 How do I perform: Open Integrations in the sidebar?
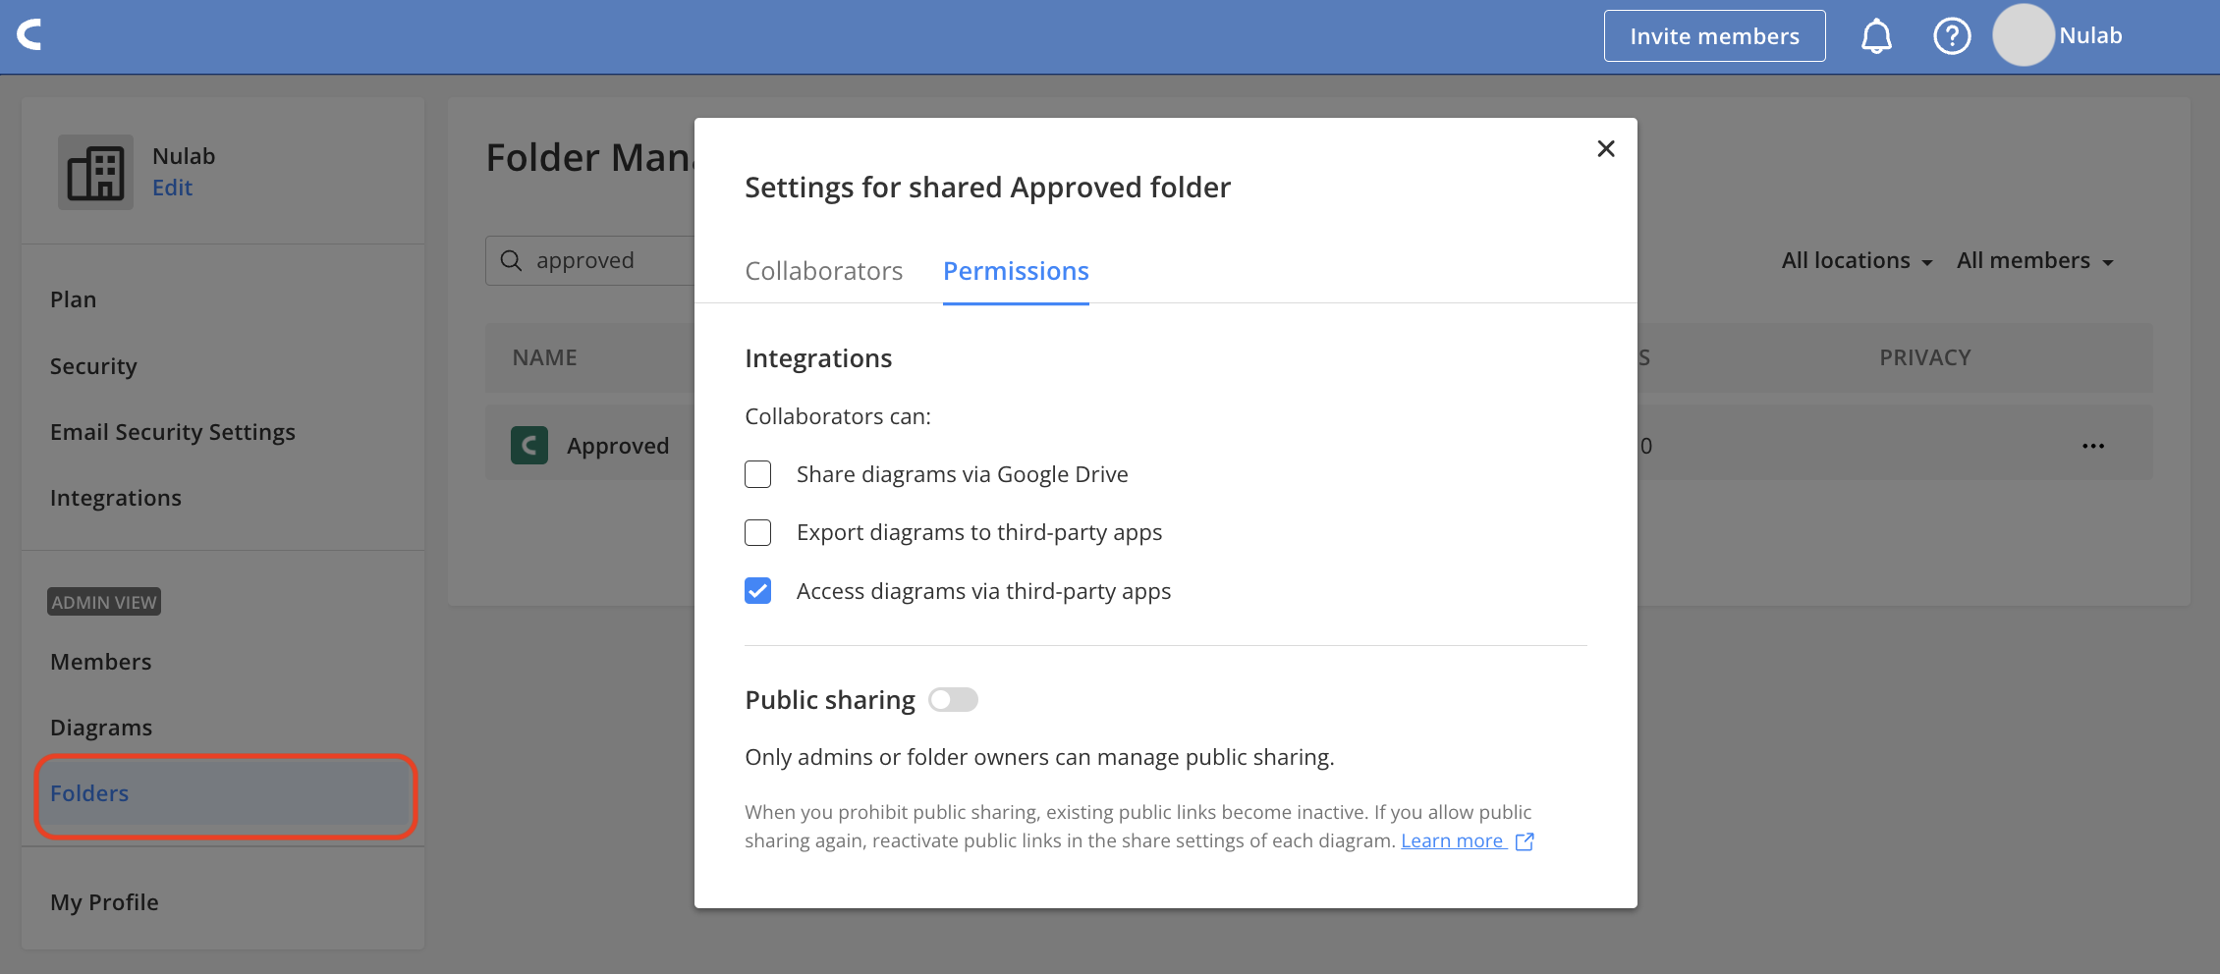[x=116, y=498]
